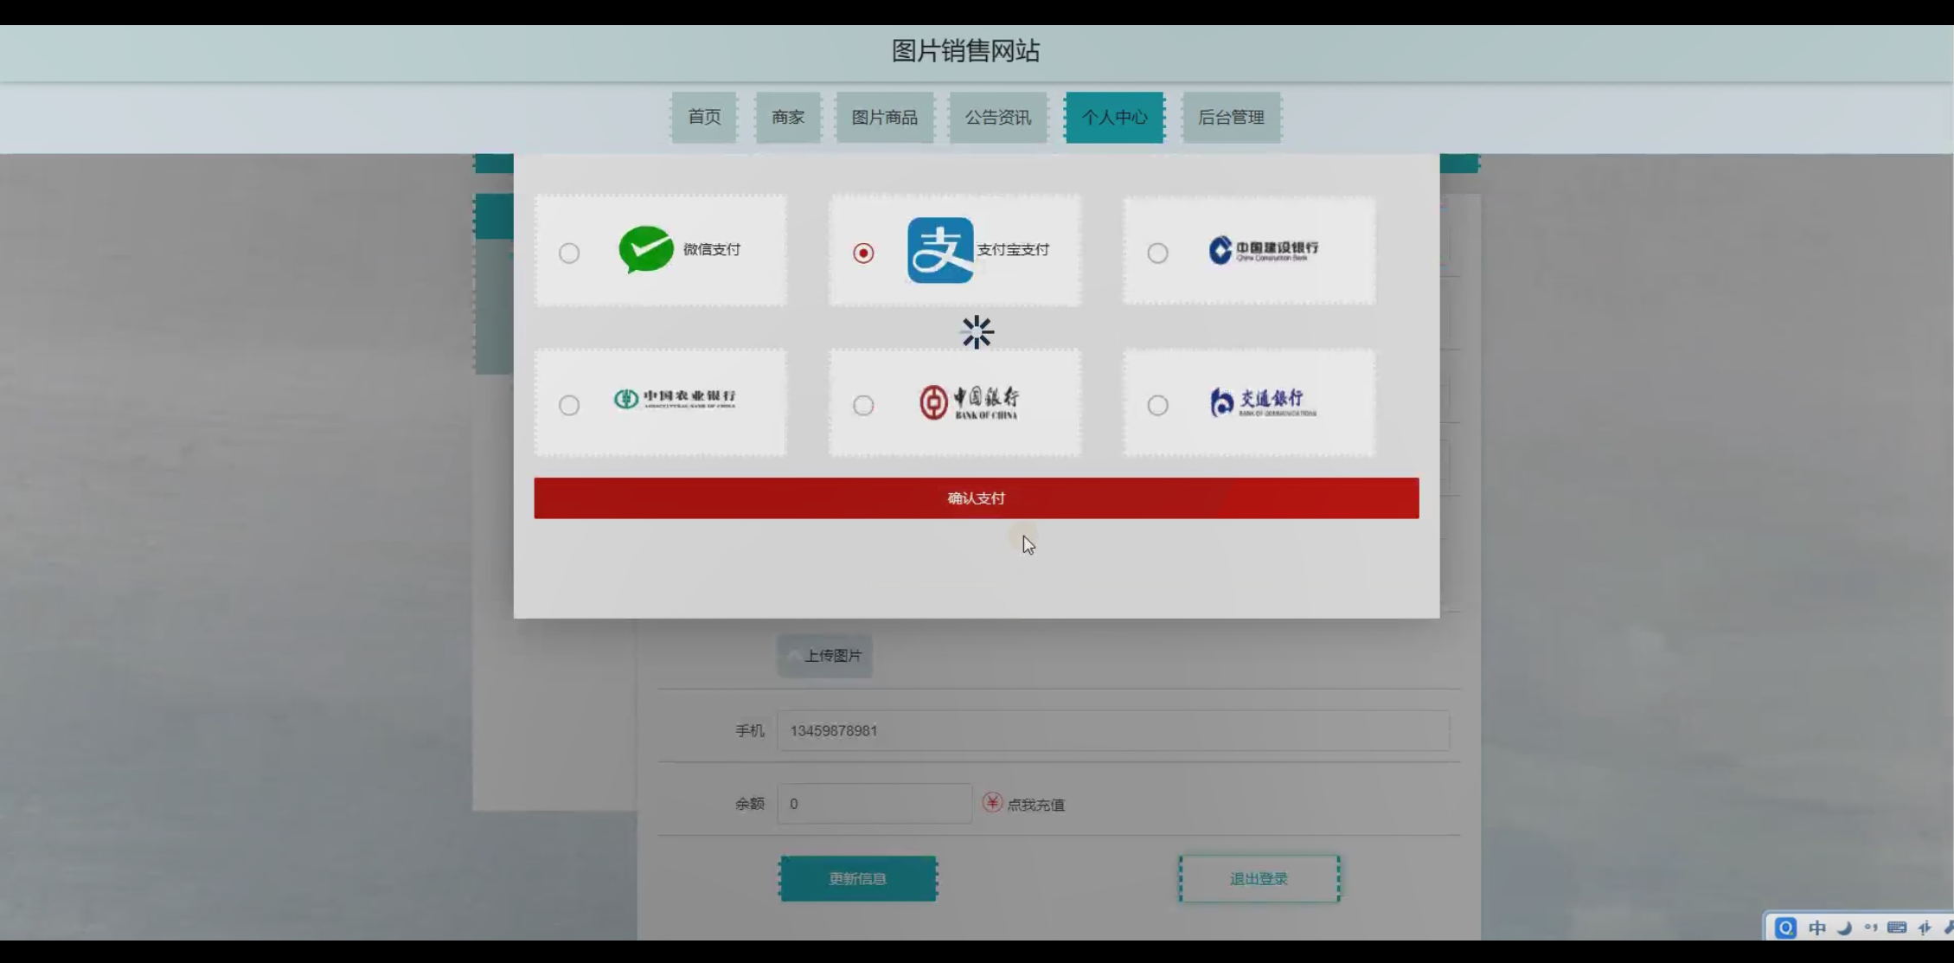
Task: Toggle the punctuation mode icon in the IME bar
Action: click(x=1871, y=928)
